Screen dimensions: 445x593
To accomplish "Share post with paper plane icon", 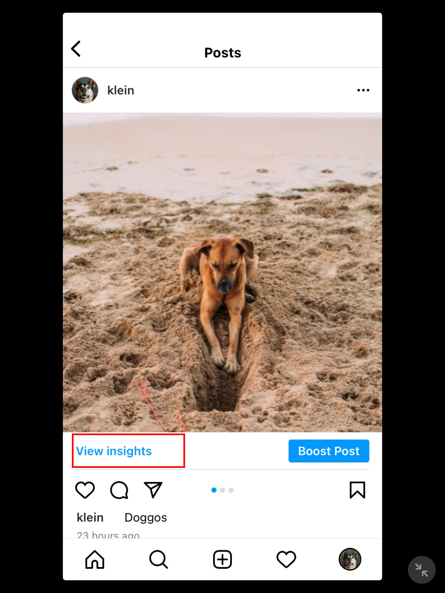I will 153,490.
